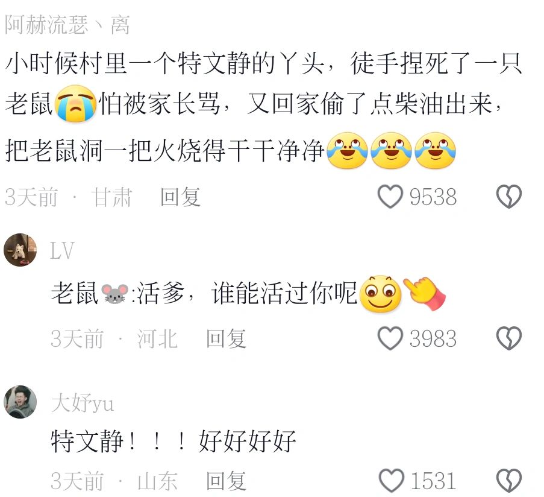Tap broken heart on LV's comment
The width and height of the screenshot is (544, 497).
click(x=509, y=338)
